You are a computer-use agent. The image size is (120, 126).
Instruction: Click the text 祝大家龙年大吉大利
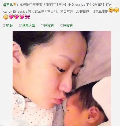(43, 12)
